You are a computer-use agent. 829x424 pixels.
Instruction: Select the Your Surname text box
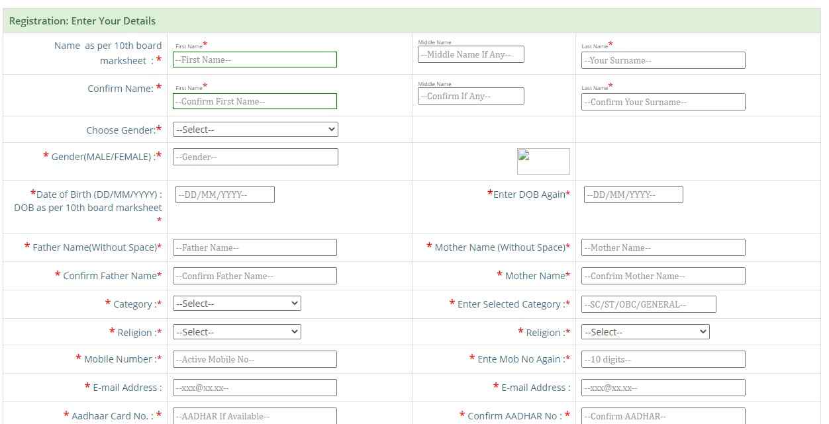[x=663, y=60]
